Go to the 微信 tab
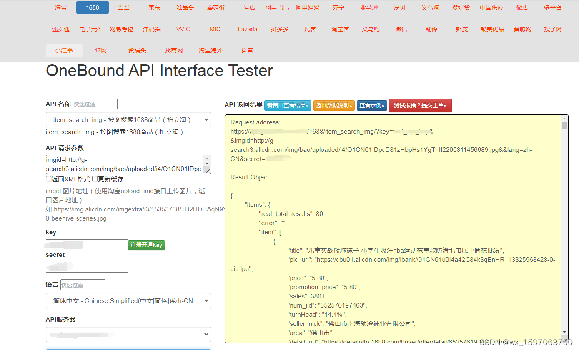 tap(401, 29)
